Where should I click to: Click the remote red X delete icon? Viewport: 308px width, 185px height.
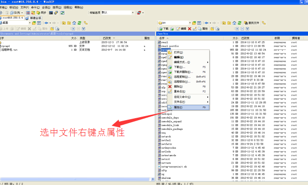(x=189, y=29)
